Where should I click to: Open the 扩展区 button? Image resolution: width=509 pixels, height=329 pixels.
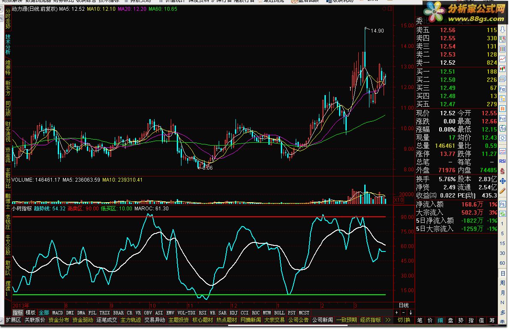click(x=13, y=320)
